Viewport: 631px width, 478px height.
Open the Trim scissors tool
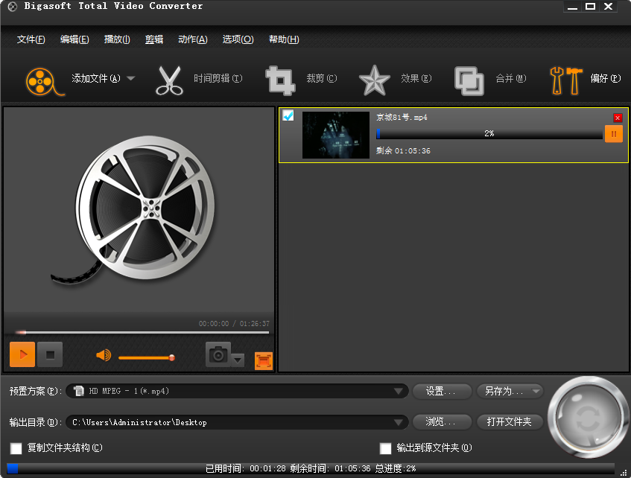point(169,80)
